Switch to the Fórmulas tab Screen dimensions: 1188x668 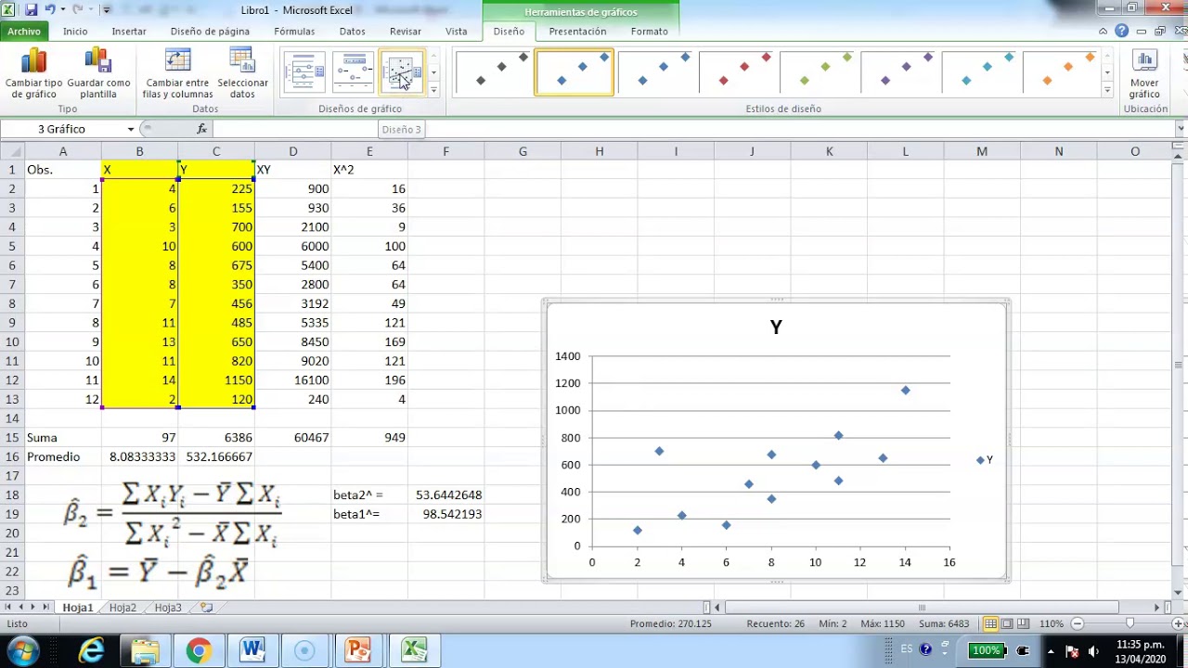tap(294, 32)
